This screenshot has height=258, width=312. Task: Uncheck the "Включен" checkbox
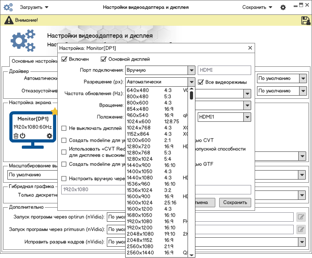[x=64, y=59]
